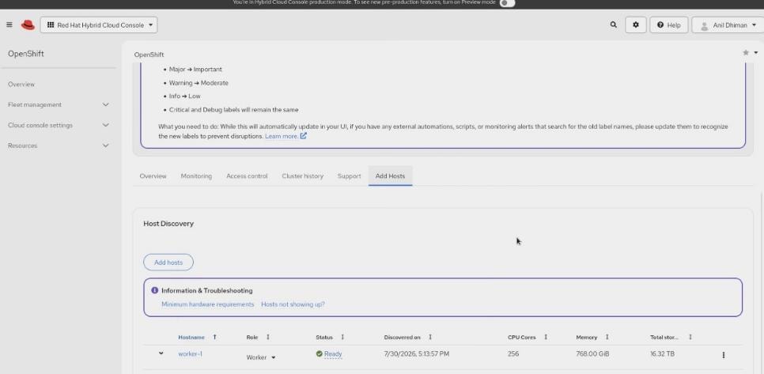Open the dropdown caret beside the star
The width and height of the screenshot is (764, 374).
point(756,53)
